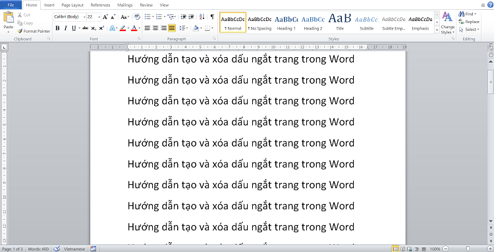Toggle Show/Hide paragraph marks
The image size is (494, 252).
(212, 17)
